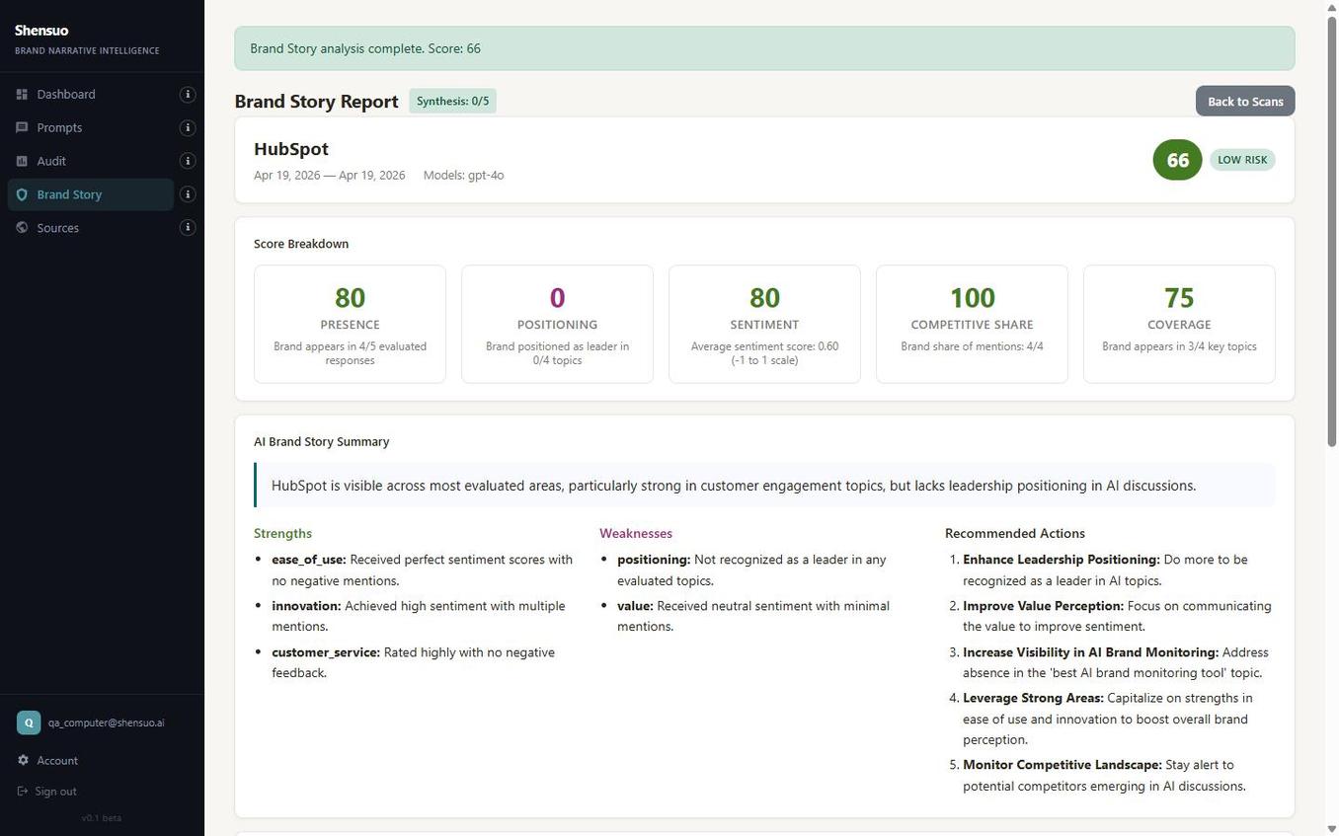The image size is (1339, 836).
Task: Click the info icon next to Dashboard
Action: [x=187, y=94]
